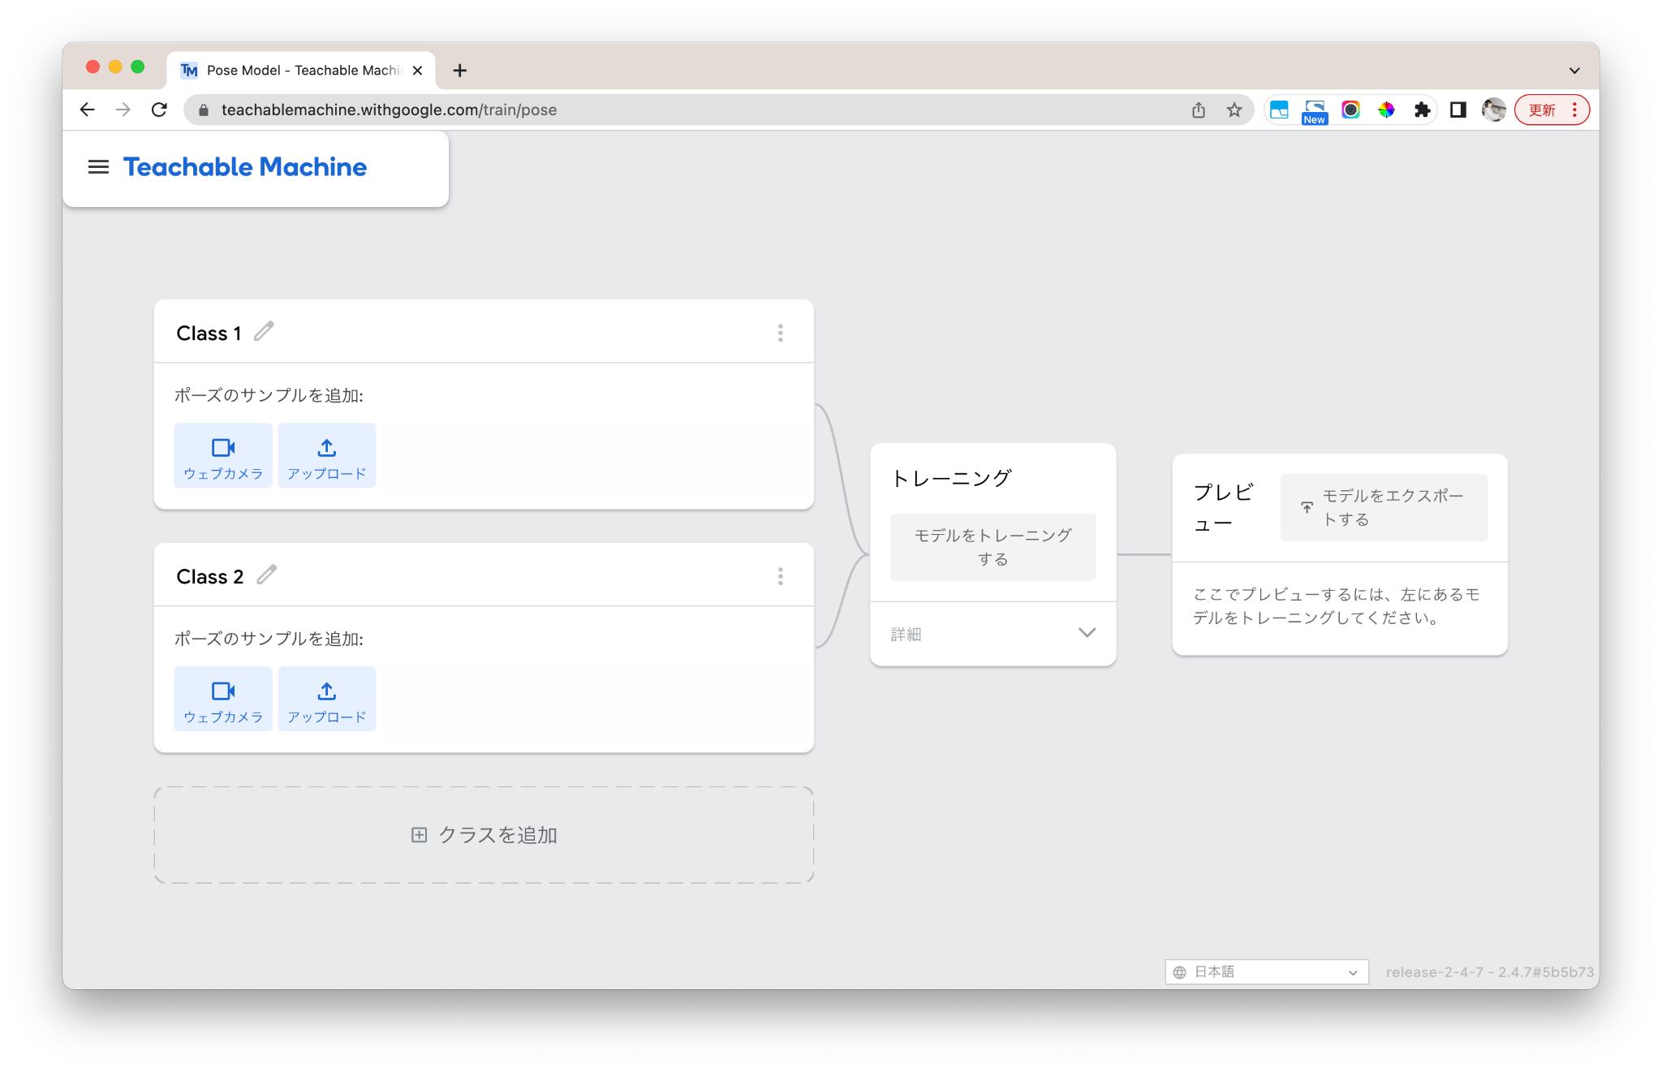Image resolution: width=1662 pixels, height=1072 pixels.
Task: Click the export icon on モデルをエクスポートする
Action: pyautogui.click(x=1306, y=506)
